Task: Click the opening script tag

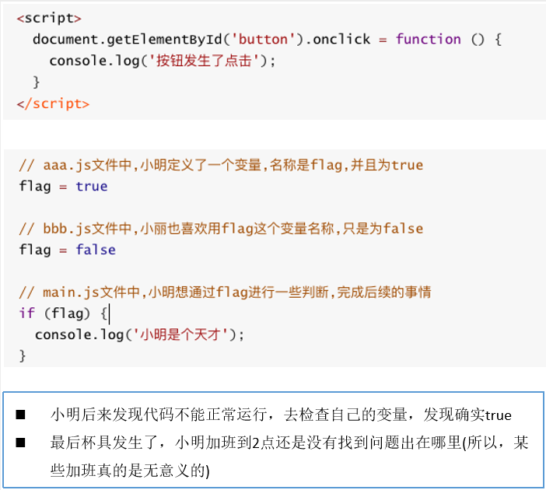Action: pos(48,17)
